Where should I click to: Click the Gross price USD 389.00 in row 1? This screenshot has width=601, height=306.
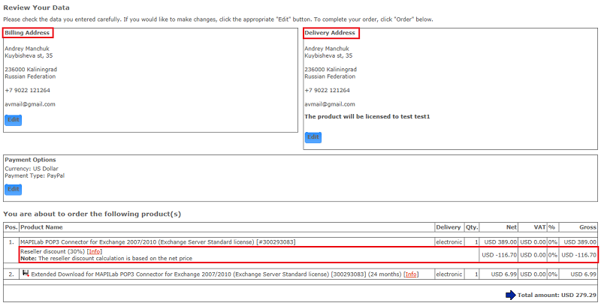(x=580, y=242)
